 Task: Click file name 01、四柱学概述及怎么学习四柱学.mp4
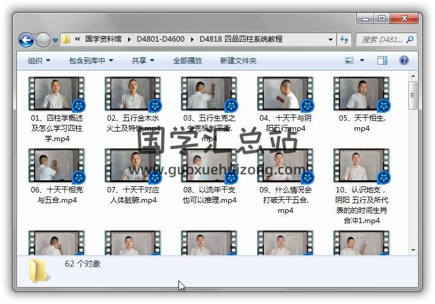pyautogui.click(x=57, y=128)
